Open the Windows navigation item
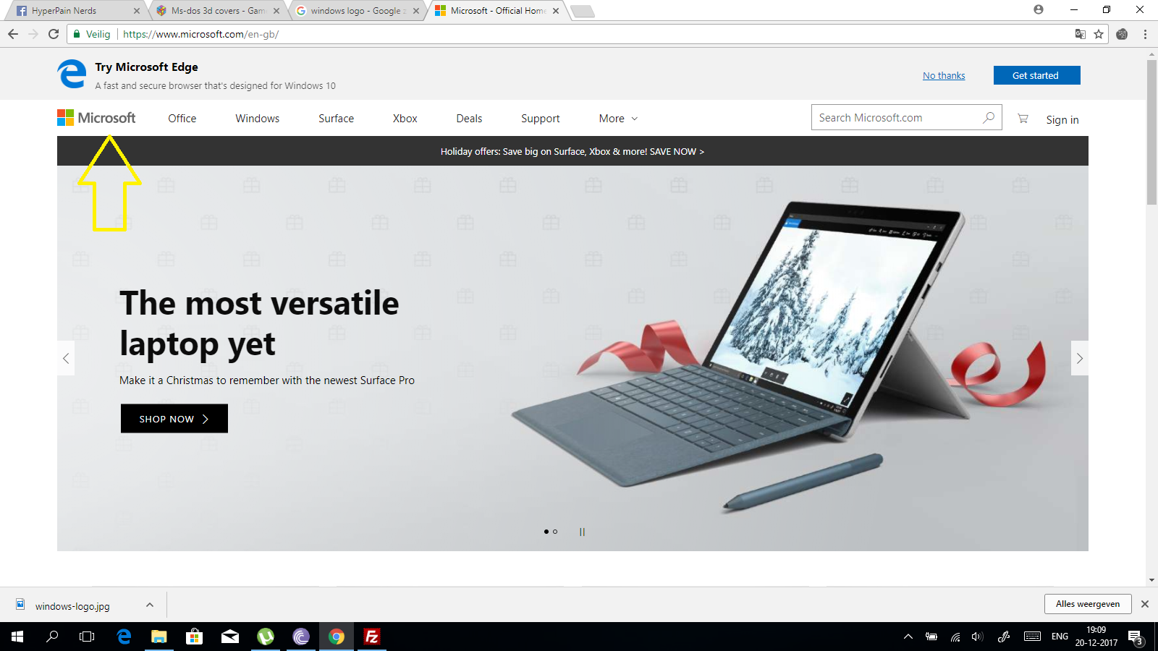Image resolution: width=1158 pixels, height=651 pixels. [x=257, y=119]
